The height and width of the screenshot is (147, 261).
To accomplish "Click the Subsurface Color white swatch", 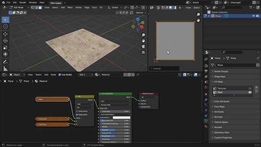I will [122, 118].
